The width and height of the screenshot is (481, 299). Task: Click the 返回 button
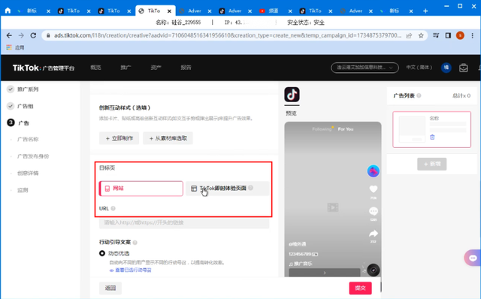110,288
